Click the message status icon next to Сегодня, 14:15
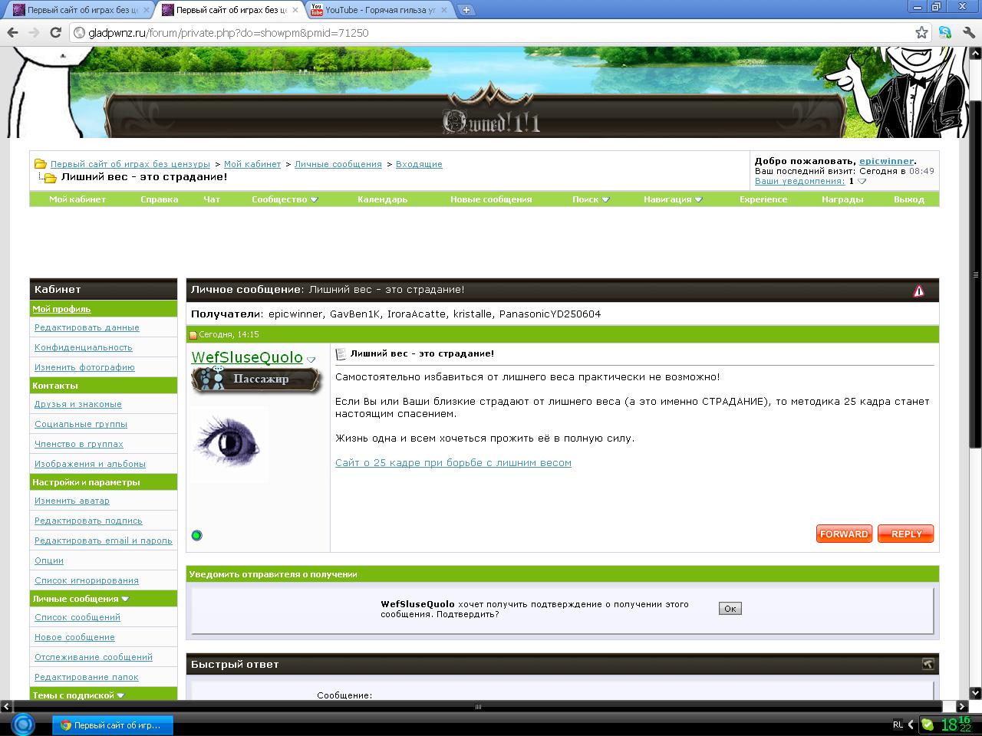This screenshot has width=982, height=736. click(193, 335)
